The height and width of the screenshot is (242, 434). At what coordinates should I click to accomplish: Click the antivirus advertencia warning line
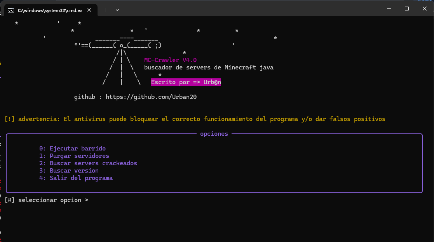(x=195, y=119)
